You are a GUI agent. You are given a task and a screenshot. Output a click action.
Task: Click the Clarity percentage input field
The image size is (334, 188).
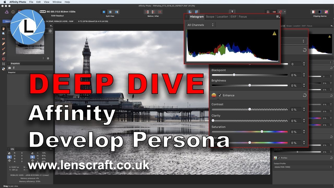295,121
